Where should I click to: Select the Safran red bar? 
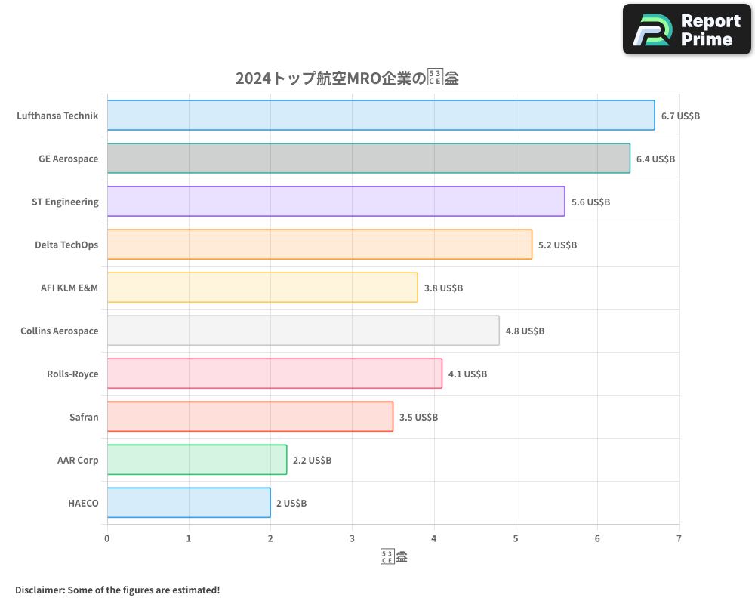pos(249,417)
